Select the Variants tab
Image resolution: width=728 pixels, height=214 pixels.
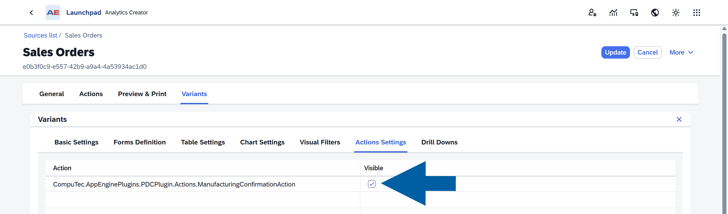194,94
